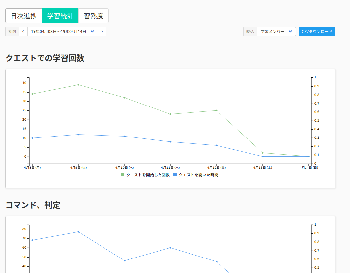The image size is (350, 273).
Task: Click the コマンド、判定 heading
Action: click(x=33, y=205)
